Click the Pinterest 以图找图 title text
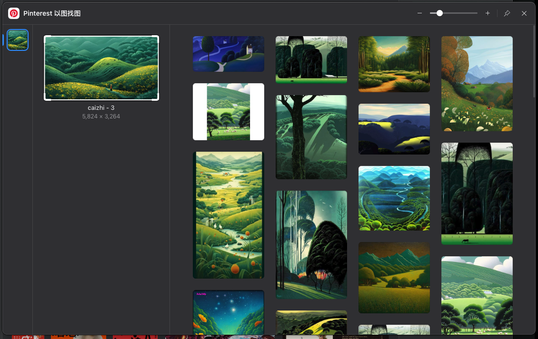538x339 pixels. 52,13
